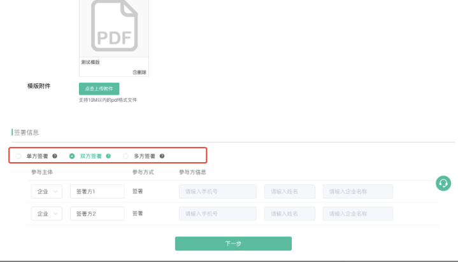Click the 点击上传附件 upload button
This screenshot has width=458, height=262.
(99, 89)
